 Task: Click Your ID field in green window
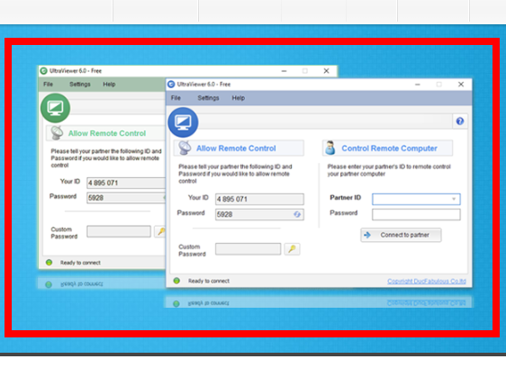tap(126, 183)
